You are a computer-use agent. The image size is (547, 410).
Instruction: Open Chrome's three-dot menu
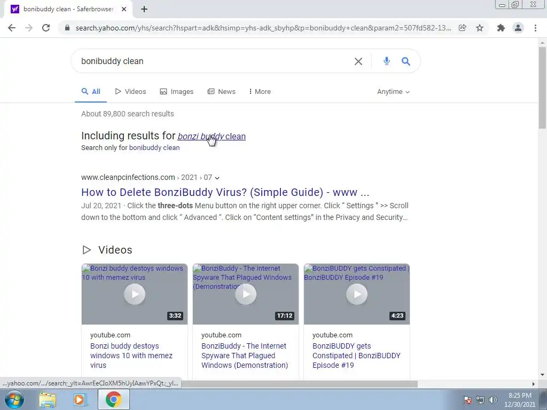(x=535, y=28)
